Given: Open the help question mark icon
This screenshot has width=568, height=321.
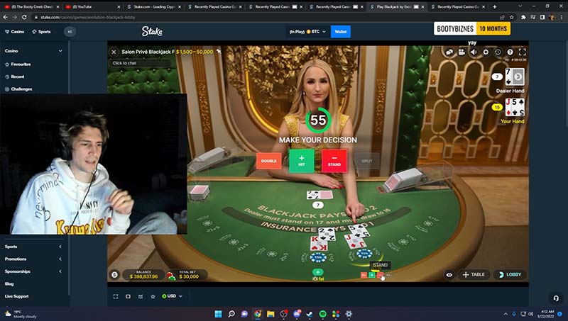Looking at the screenshot, I should [510, 52].
